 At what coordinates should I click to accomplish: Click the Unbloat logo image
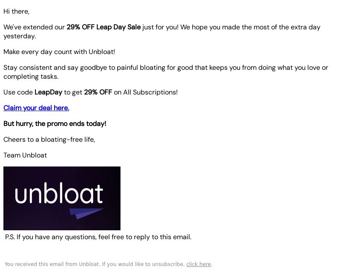coord(62,198)
